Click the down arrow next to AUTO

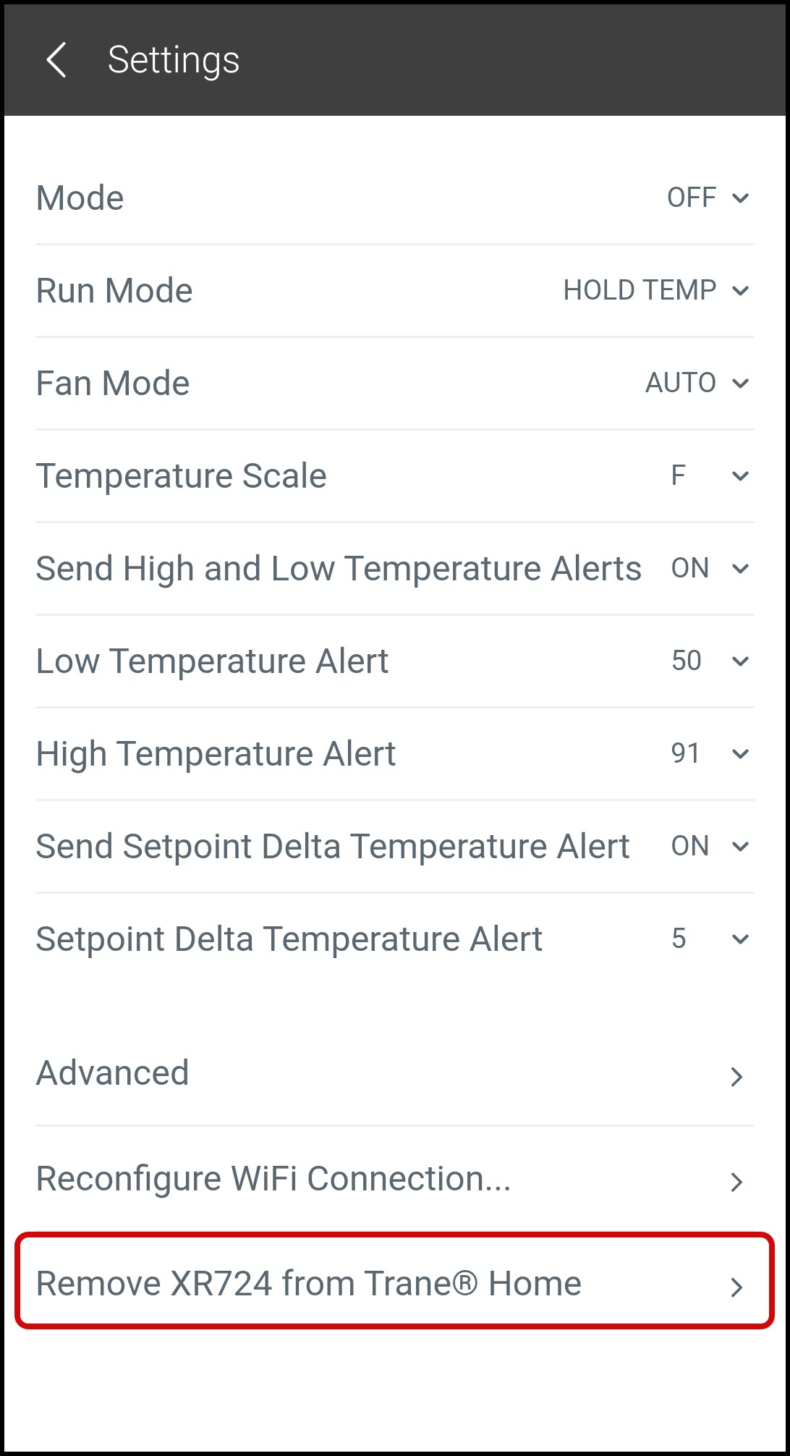[x=740, y=384]
